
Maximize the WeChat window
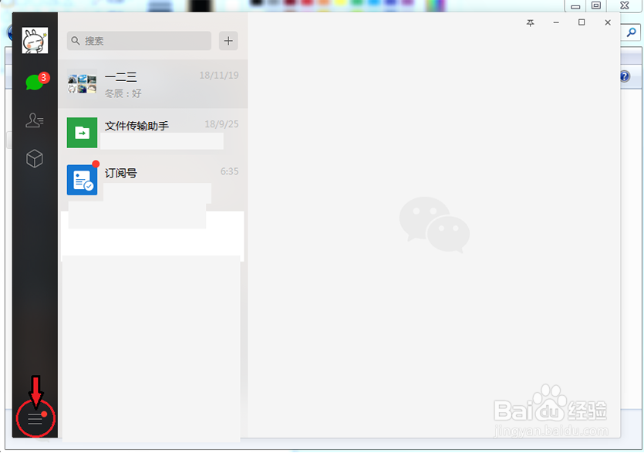[582, 22]
